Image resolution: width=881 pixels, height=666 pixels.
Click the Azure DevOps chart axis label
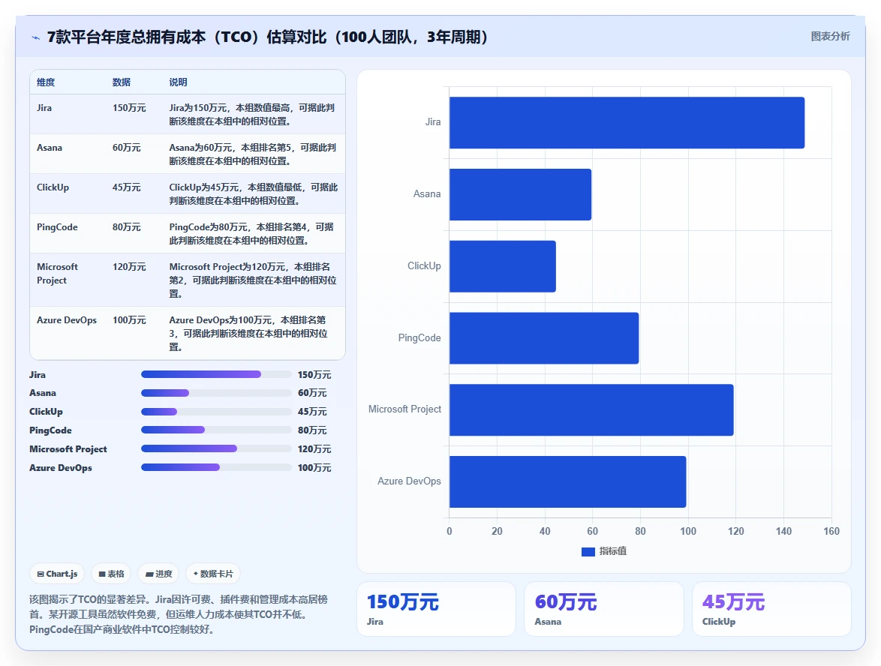click(409, 481)
